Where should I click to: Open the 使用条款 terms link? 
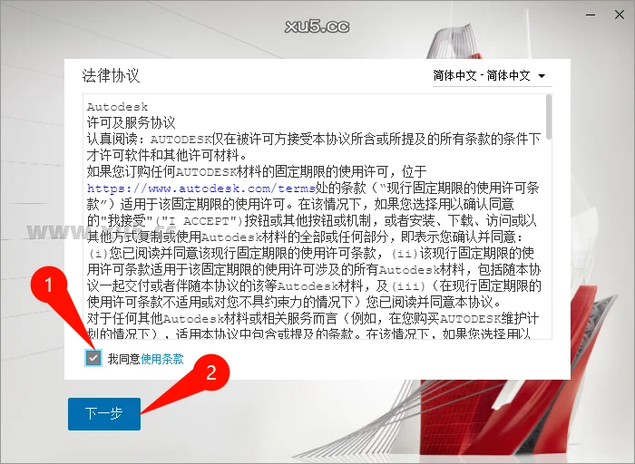point(162,359)
